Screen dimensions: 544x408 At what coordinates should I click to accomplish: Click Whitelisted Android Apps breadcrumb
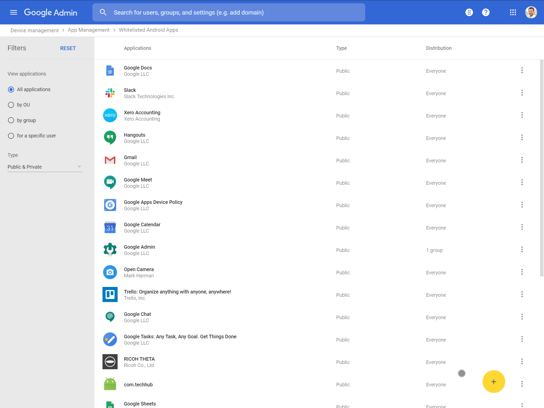point(149,30)
